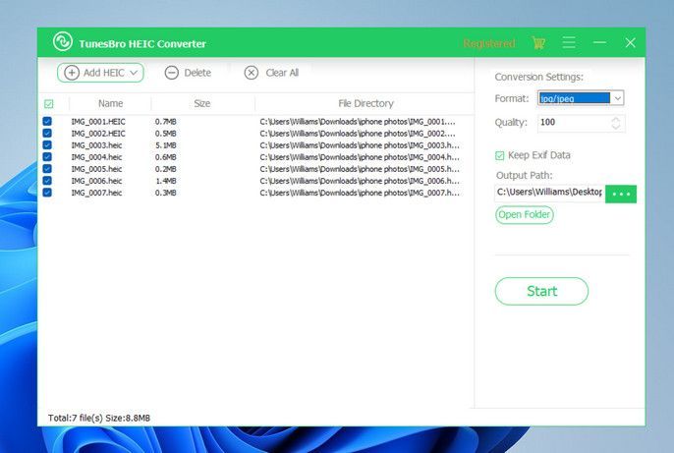Toggle the select-all checkbox in header
674x453 pixels.
(48, 103)
